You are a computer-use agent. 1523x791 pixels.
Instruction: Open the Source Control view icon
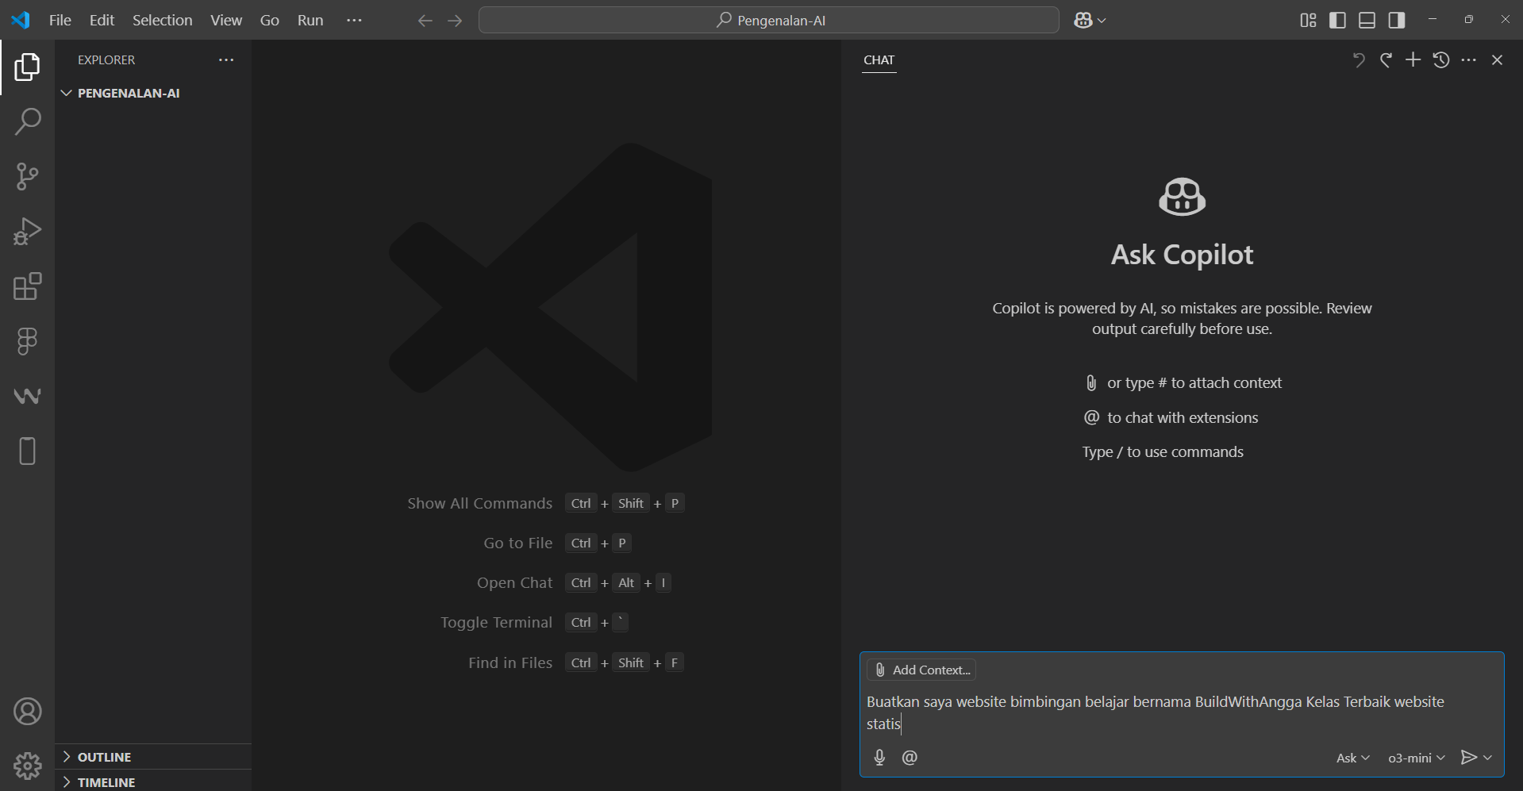pyautogui.click(x=27, y=176)
